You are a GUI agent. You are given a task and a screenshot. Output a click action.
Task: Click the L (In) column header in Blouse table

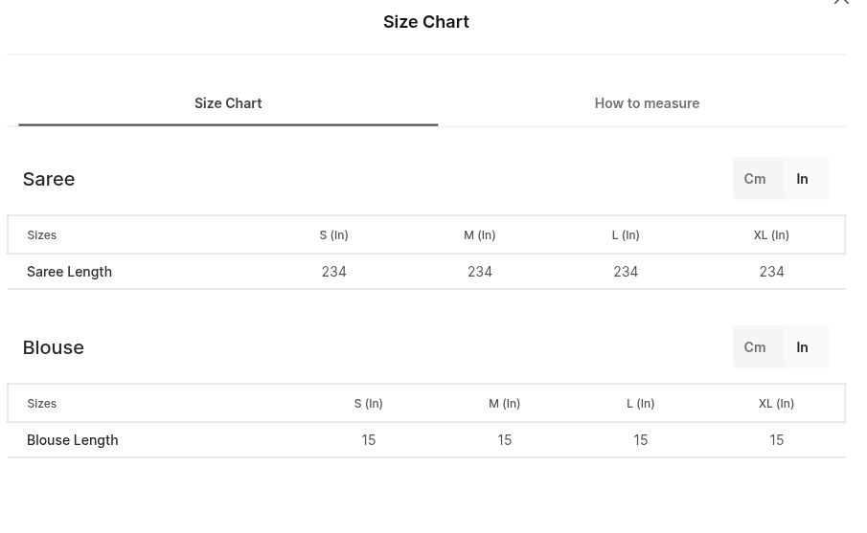tap(640, 404)
